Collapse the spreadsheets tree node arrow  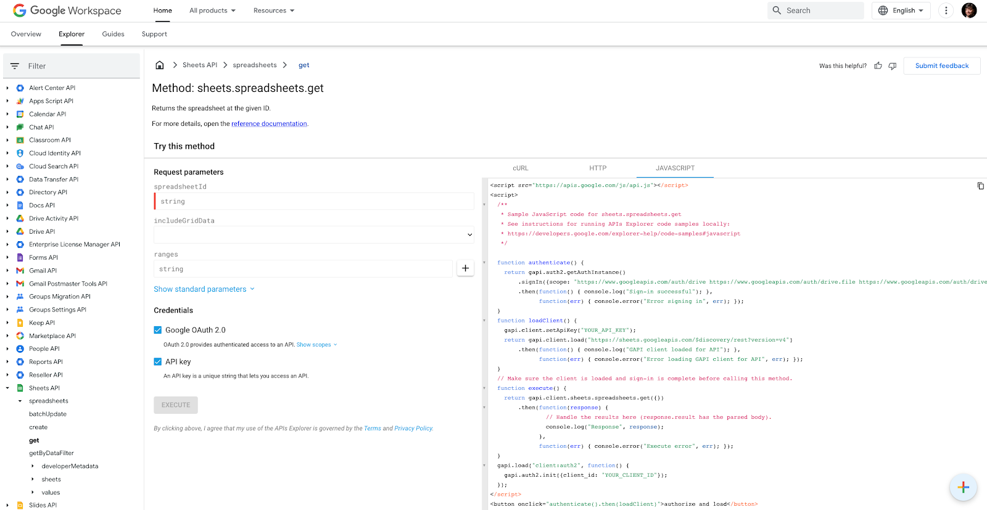point(20,401)
